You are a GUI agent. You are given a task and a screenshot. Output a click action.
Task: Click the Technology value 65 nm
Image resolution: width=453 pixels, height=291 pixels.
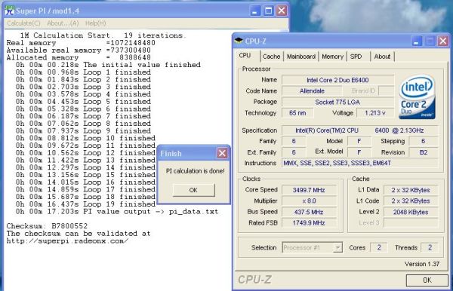[297, 113]
